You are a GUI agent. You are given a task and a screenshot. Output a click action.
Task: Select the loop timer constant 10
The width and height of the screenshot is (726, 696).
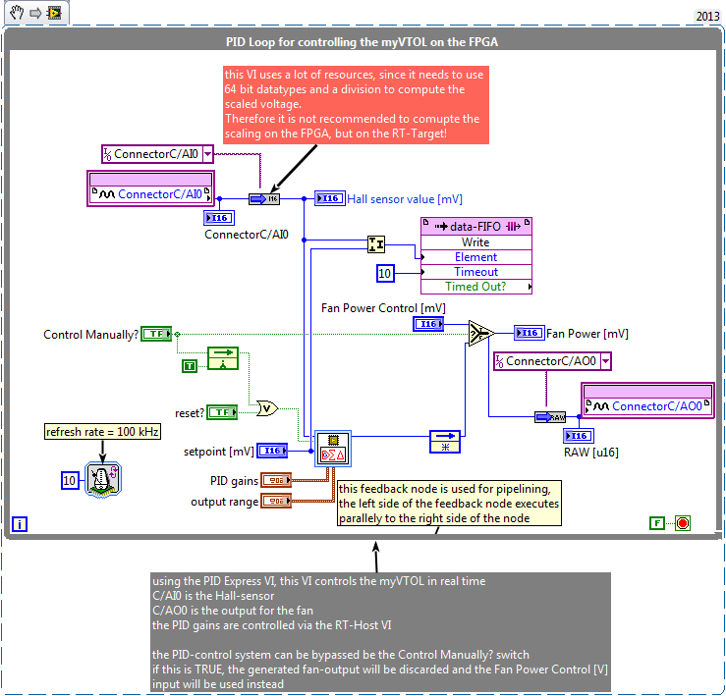tap(71, 481)
